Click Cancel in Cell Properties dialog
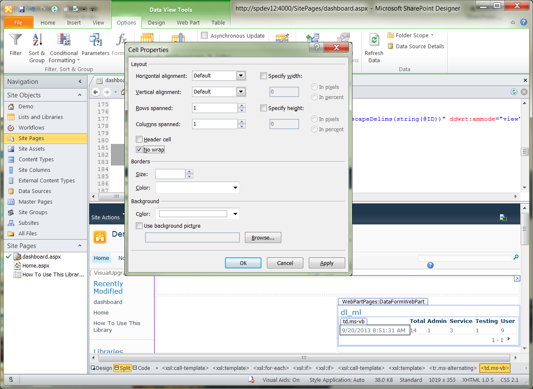The width and height of the screenshot is (533, 389). coord(285,263)
